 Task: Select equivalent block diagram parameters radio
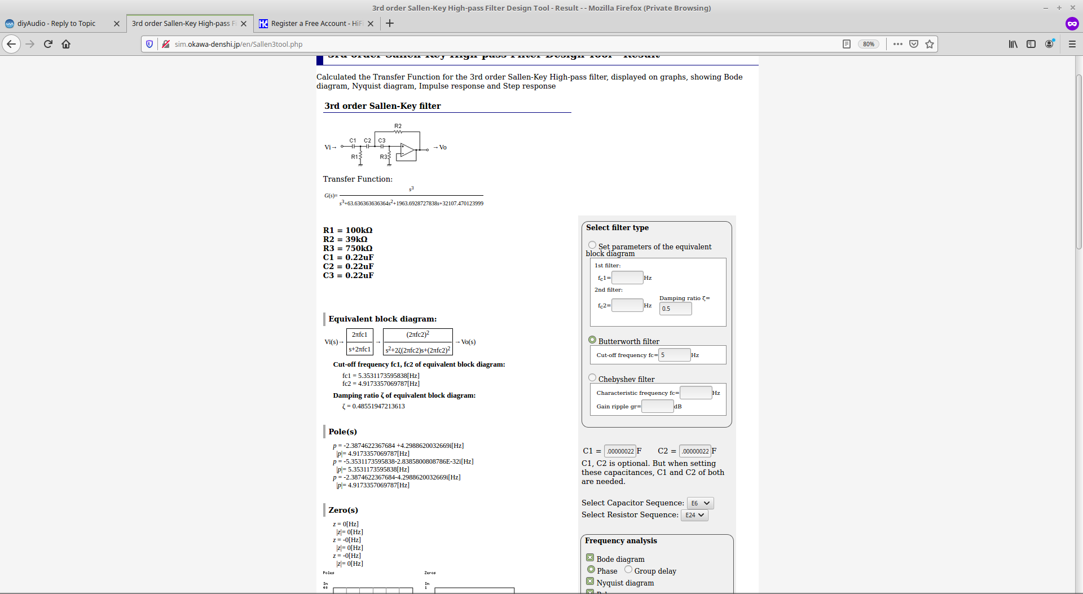pyautogui.click(x=592, y=245)
